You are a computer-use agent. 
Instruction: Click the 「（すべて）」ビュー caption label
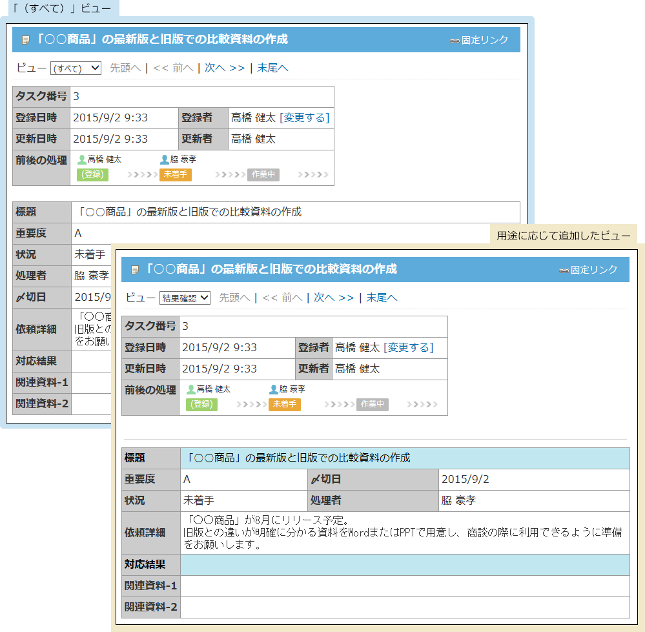click(62, 8)
